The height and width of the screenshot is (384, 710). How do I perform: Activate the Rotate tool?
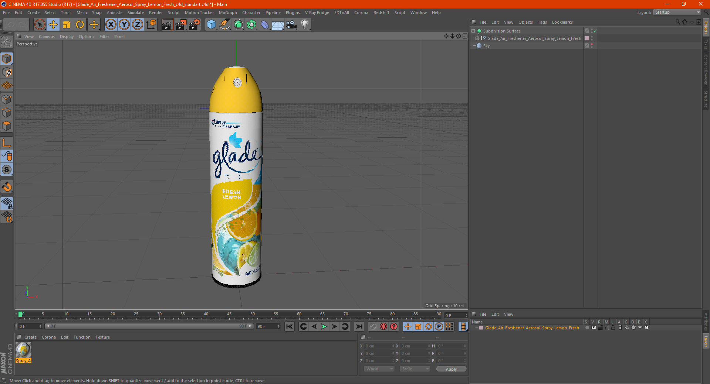point(80,25)
